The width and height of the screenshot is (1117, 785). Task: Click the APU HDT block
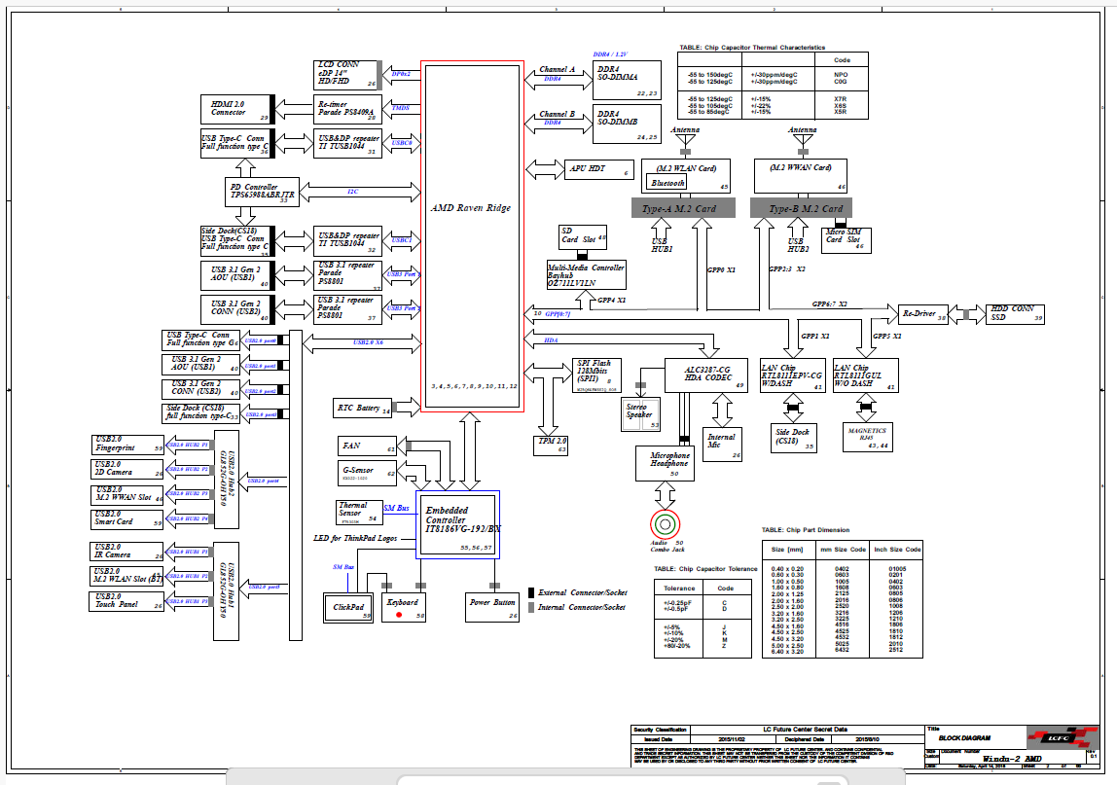[x=599, y=169]
